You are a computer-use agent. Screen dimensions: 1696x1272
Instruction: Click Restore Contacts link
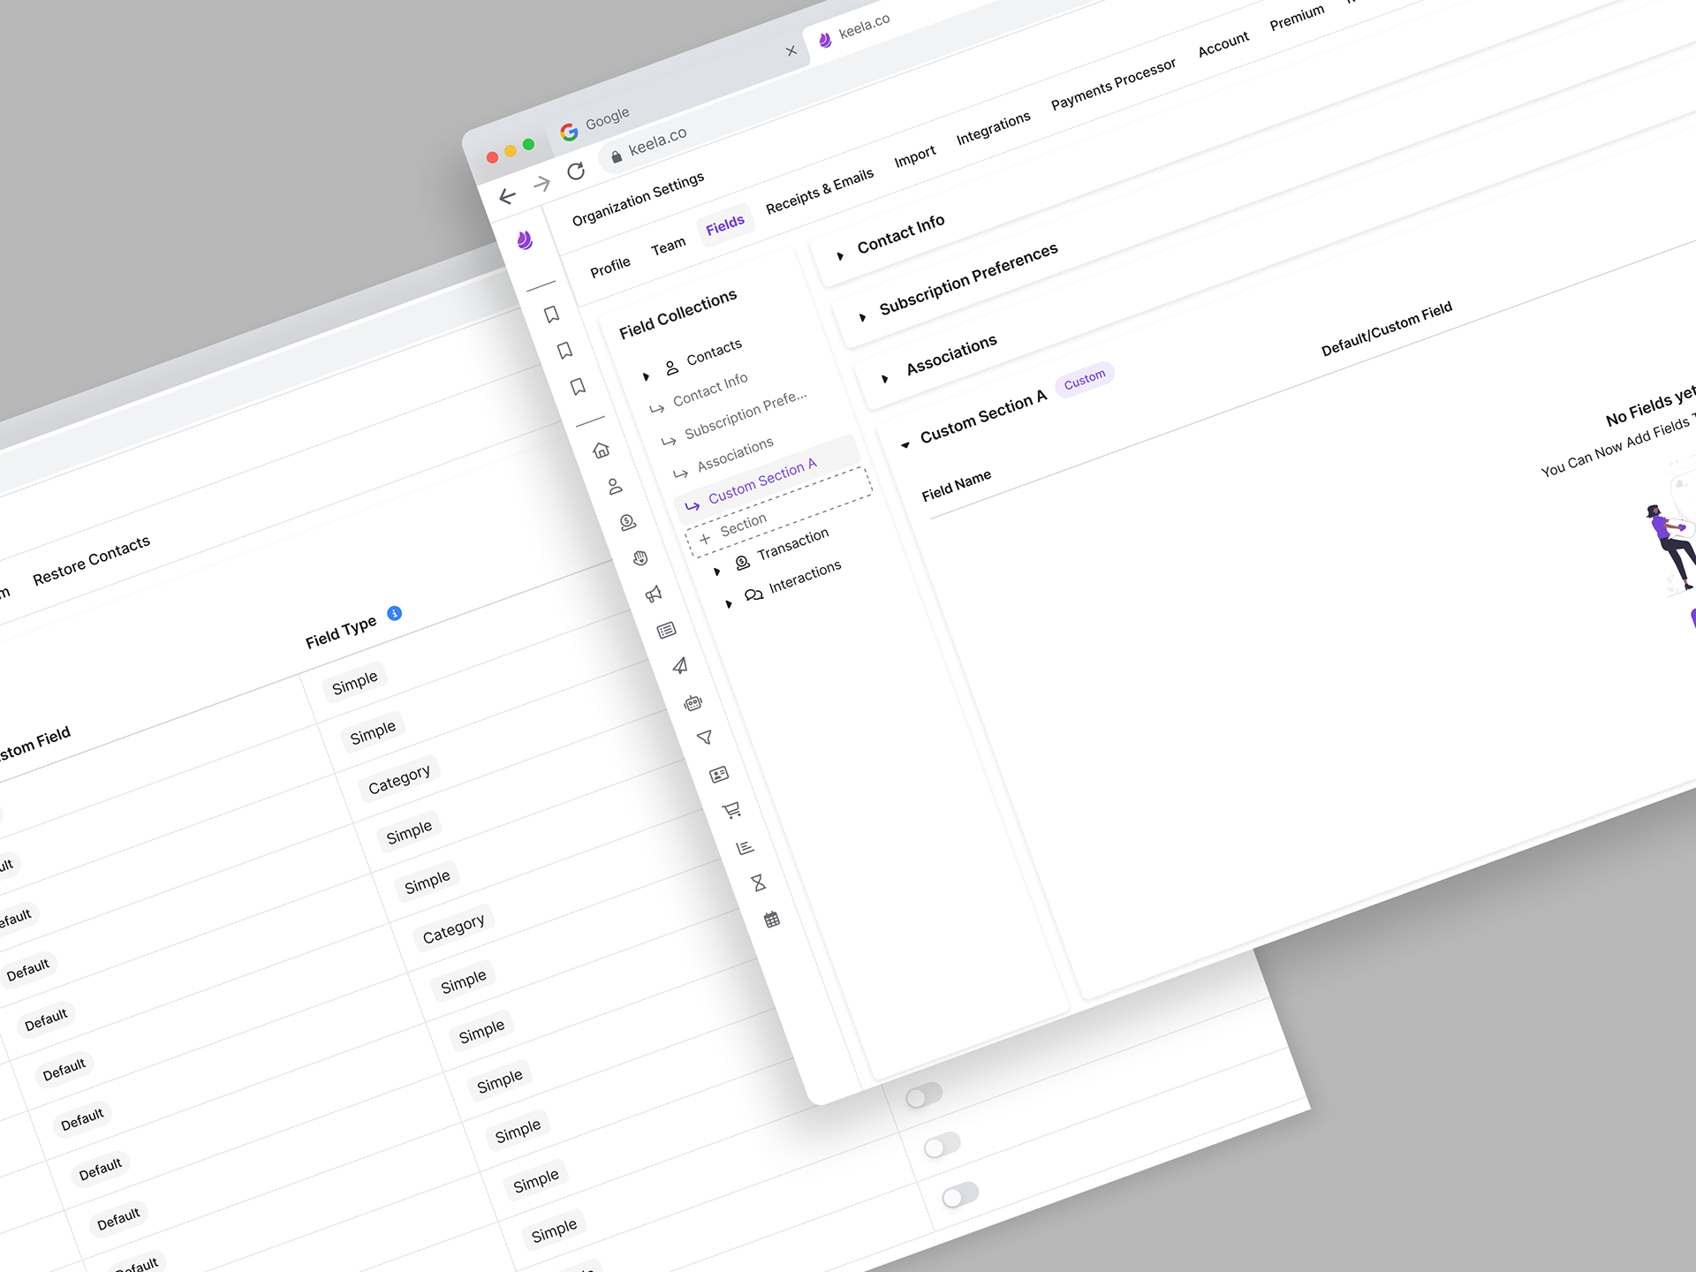91,560
